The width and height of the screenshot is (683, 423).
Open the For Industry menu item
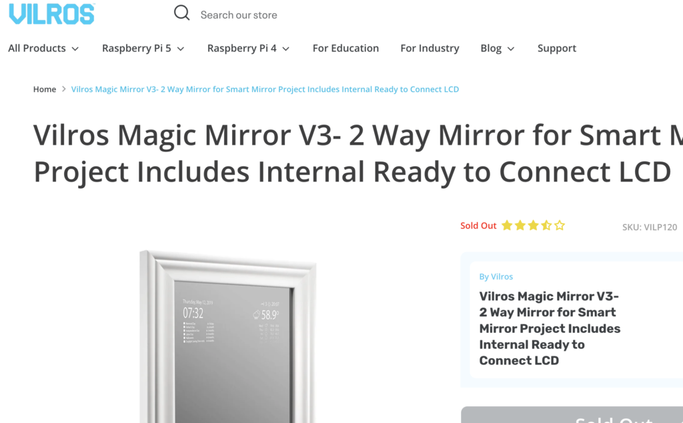pos(430,48)
